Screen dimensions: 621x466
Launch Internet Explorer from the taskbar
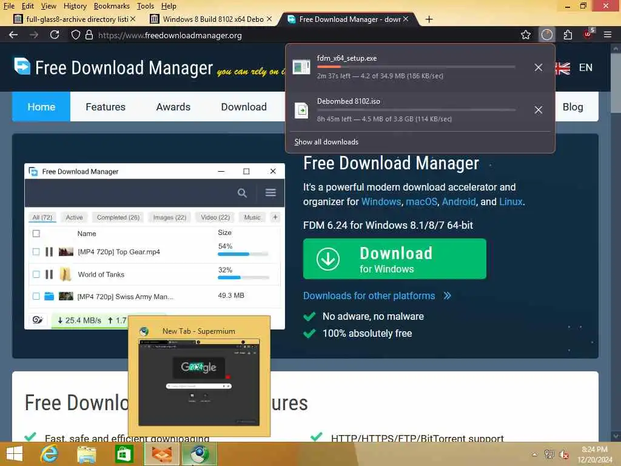[x=49, y=454]
